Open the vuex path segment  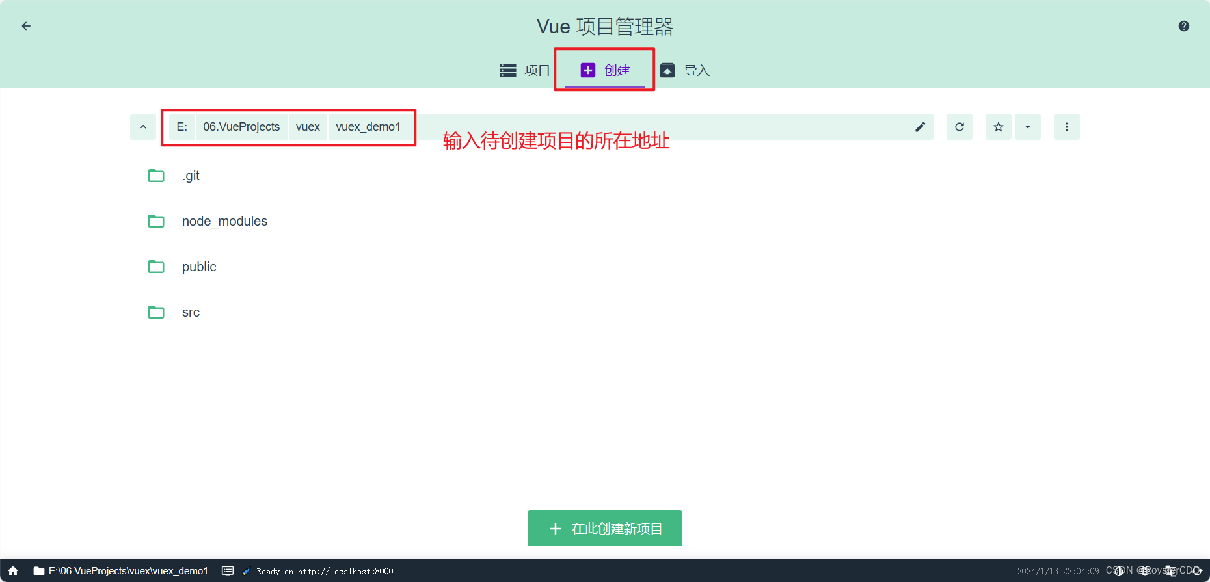click(x=308, y=127)
